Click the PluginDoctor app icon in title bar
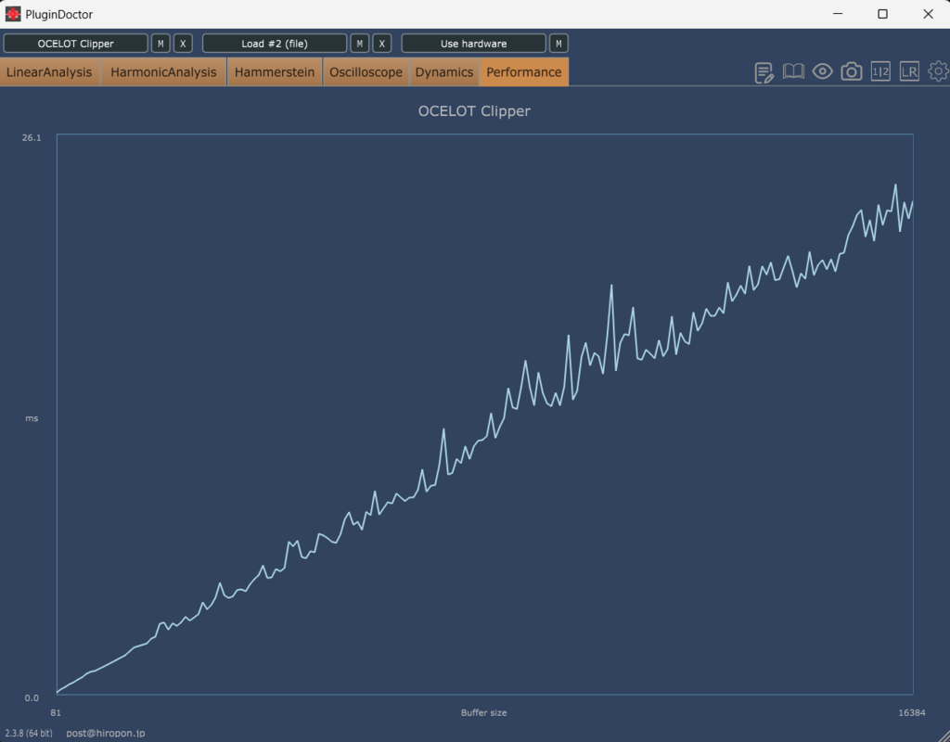 (x=13, y=14)
